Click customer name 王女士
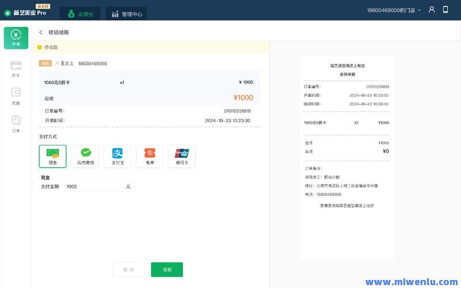The height and width of the screenshot is (288, 461). (67, 63)
